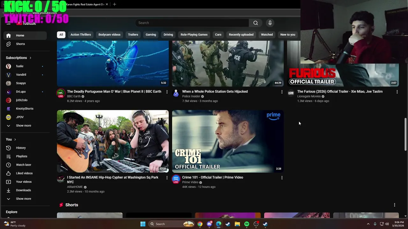Screen dimensions: 408x229
Task: Click the Windows taskbar search box
Action: tap(171, 224)
